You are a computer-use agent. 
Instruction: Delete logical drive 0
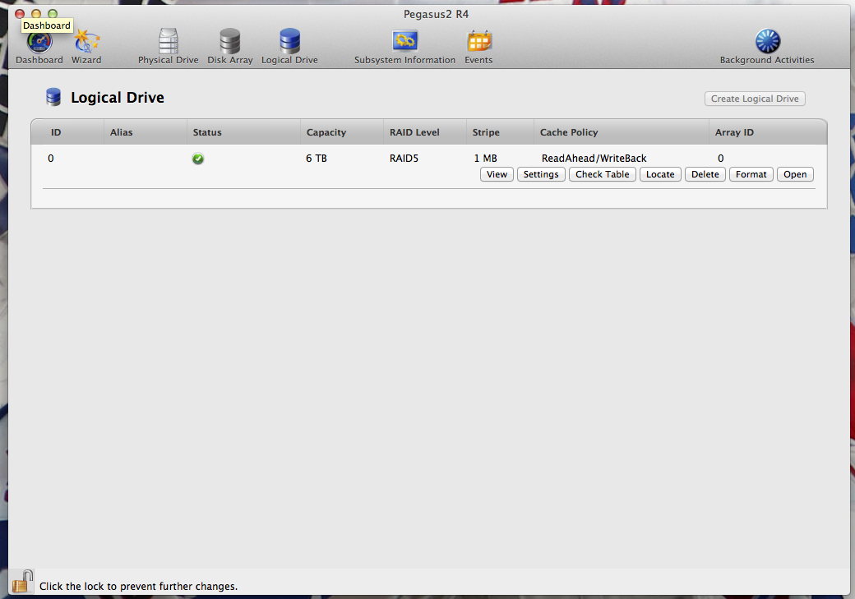pos(705,173)
